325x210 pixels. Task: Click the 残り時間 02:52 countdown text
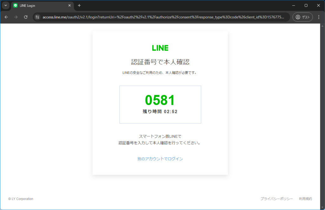tap(160, 112)
